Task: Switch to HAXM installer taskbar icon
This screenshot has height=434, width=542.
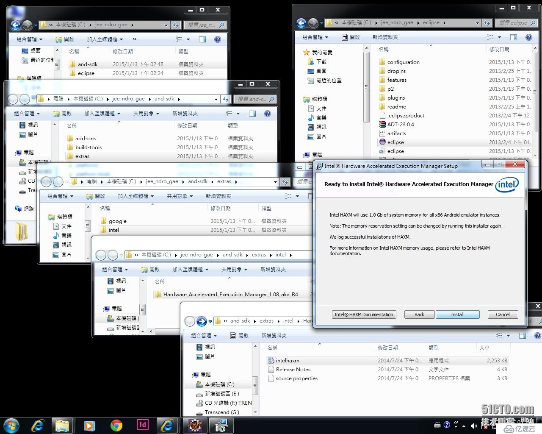Action: click(221, 425)
